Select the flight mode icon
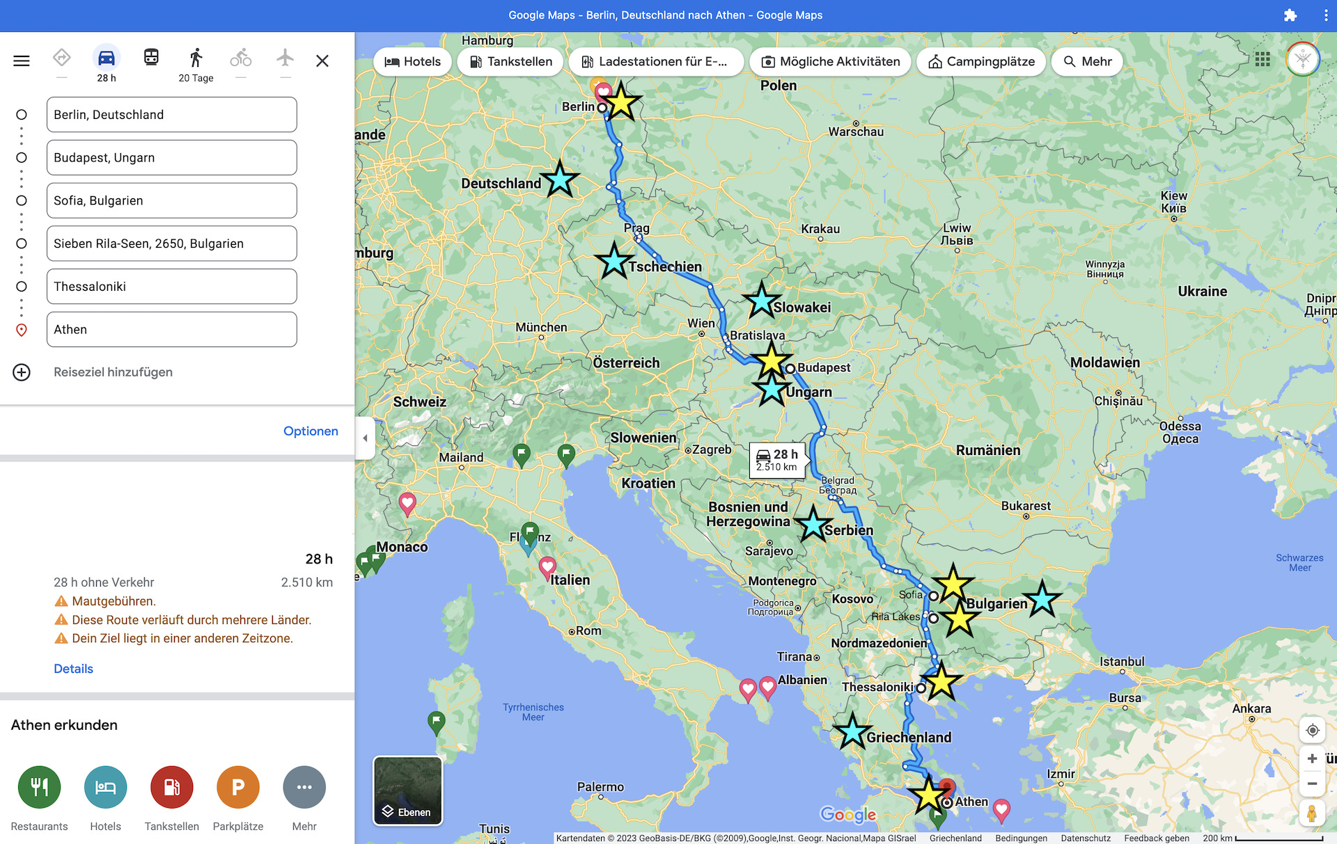Screen dimensions: 1337x844 [286, 57]
